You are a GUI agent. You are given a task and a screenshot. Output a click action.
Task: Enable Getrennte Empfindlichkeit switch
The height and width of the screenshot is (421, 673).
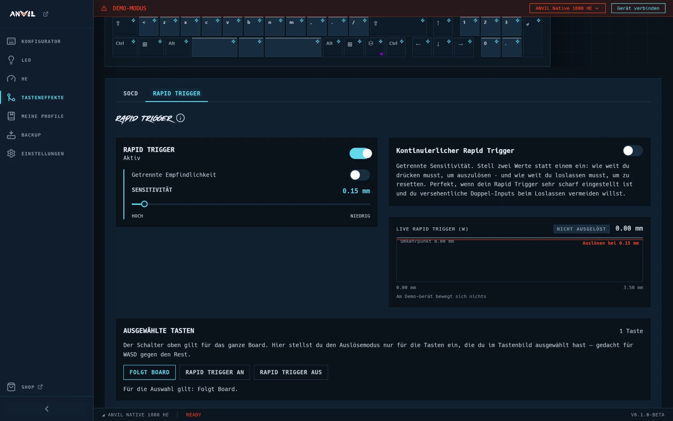[x=360, y=175]
